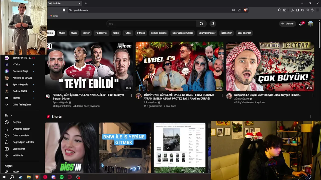Image resolution: width=321 pixels, height=180 pixels.
Task: Open Spotify from the taskbar
Action: pyautogui.click(x=62, y=177)
